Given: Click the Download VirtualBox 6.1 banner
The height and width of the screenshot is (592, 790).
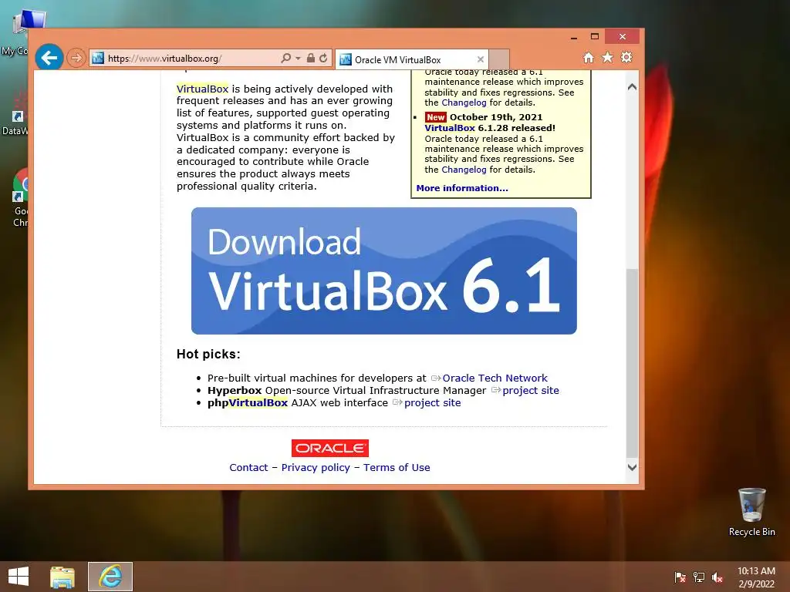Looking at the screenshot, I should click(384, 271).
